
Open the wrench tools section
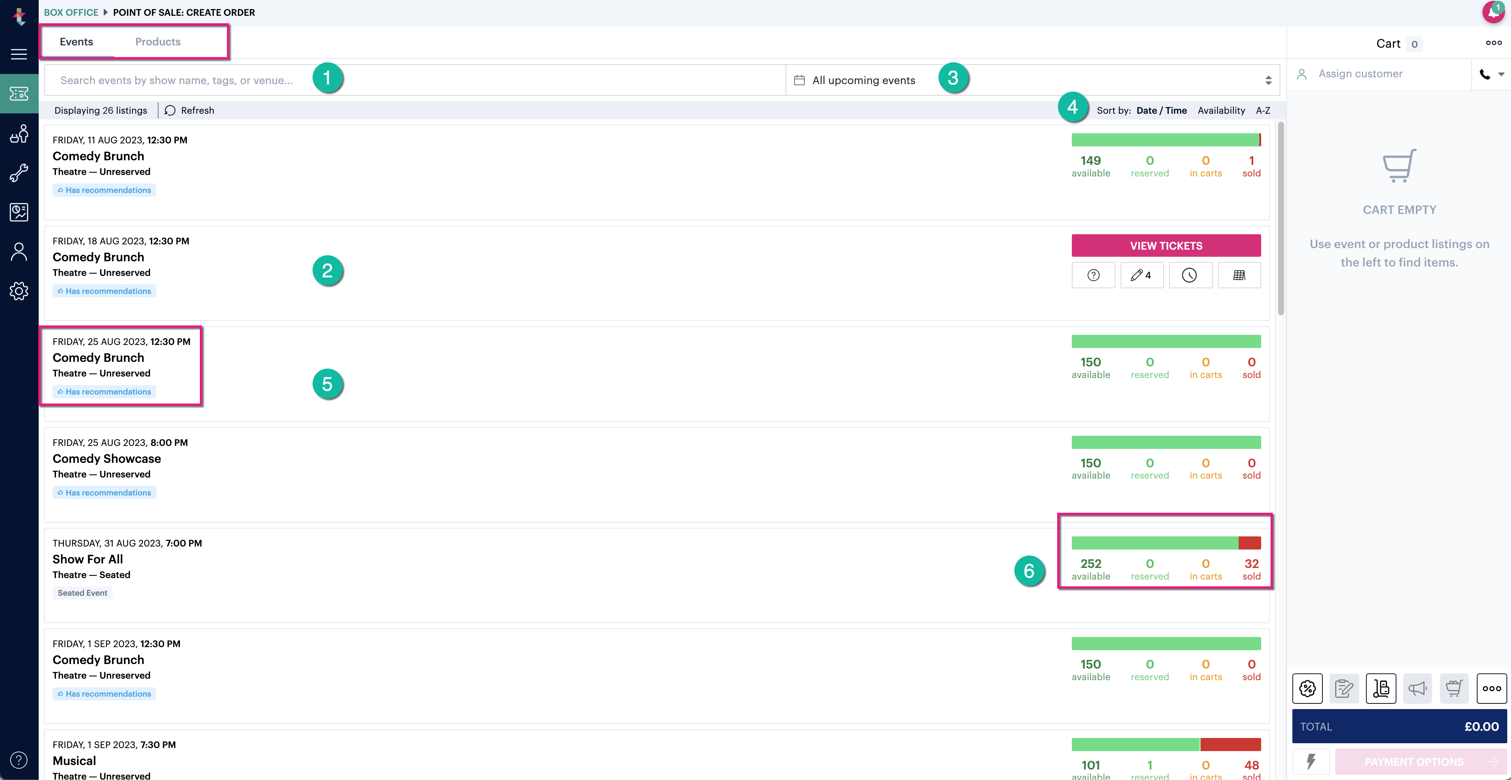19,173
